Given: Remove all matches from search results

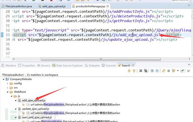Looking at the screenshot, I should point(146,71).
